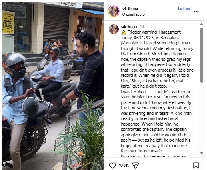
Task: Click the caption scrollbar up arrow
Action: pyautogui.click(x=201, y=24)
